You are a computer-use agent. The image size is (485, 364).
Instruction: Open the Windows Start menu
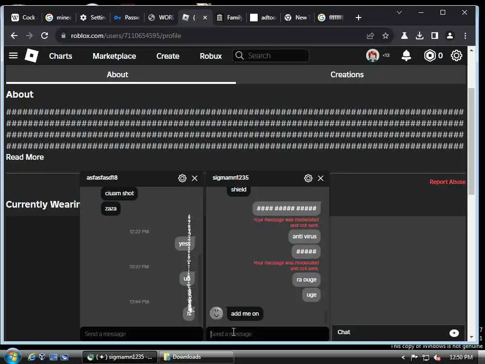tap(12, 357)
